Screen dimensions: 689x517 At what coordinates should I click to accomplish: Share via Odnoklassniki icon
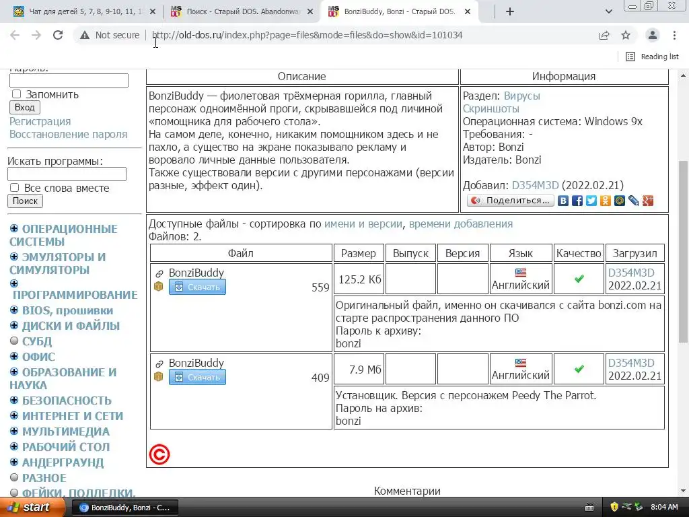pyautogui.click(x=605, y=201)
